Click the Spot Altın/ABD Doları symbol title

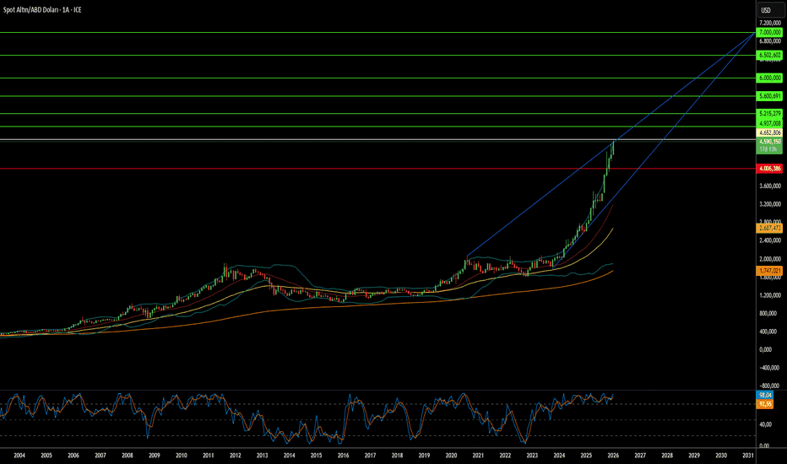42,9
